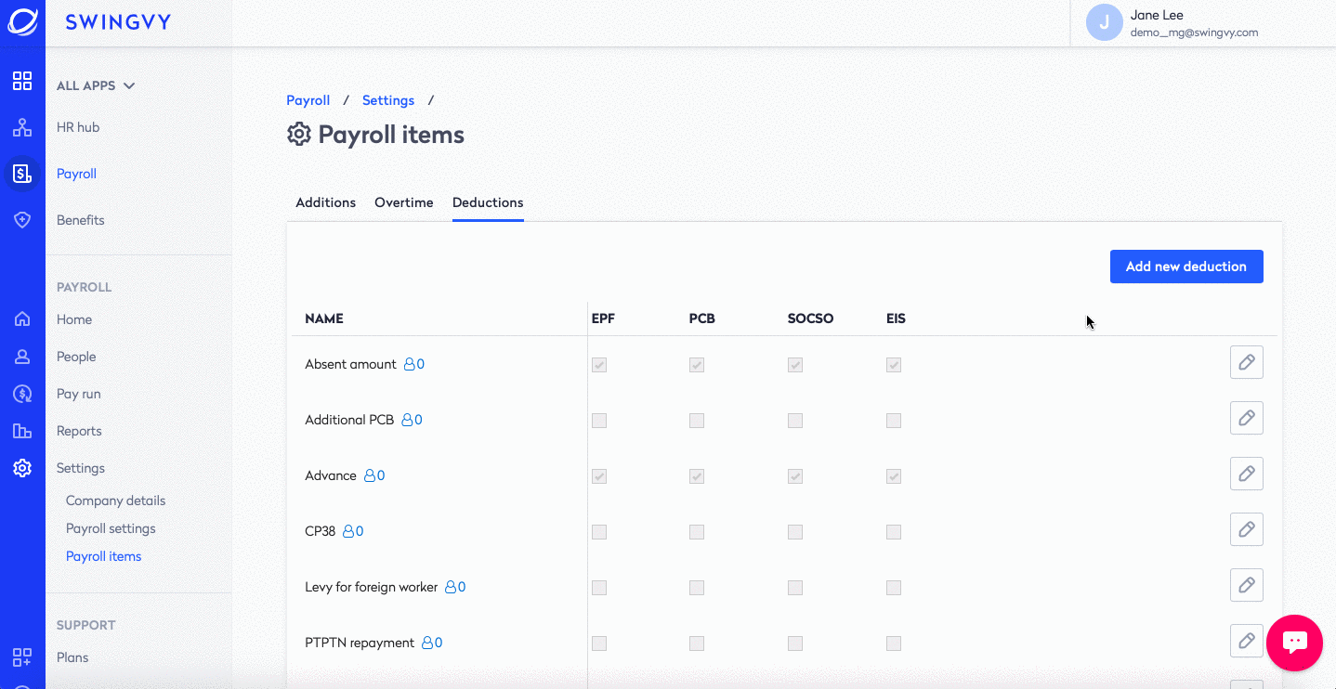Open Payroll settings link
1336x689 pixels.
111,528
